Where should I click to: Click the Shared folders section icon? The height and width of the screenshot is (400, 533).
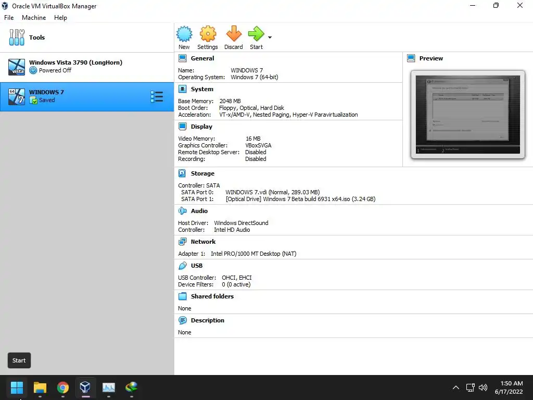[183, 296]
